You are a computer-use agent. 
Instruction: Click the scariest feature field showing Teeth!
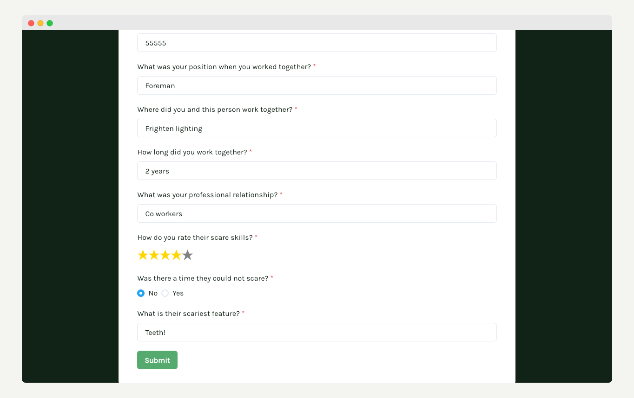[317, 332]
